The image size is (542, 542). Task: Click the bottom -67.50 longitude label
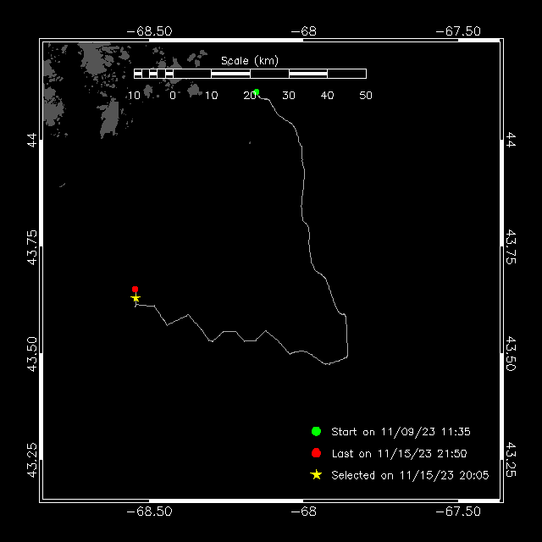coord(458,511)
